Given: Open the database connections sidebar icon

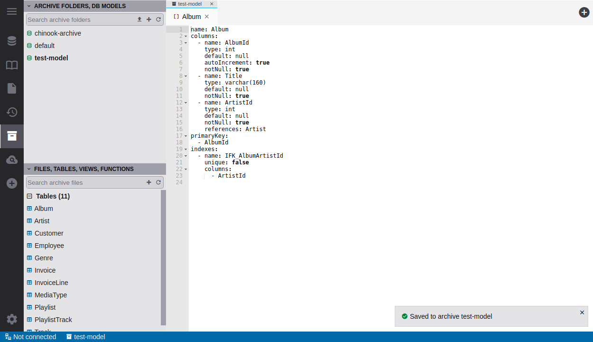Looking at the screenshot, I should click(12, 41).
